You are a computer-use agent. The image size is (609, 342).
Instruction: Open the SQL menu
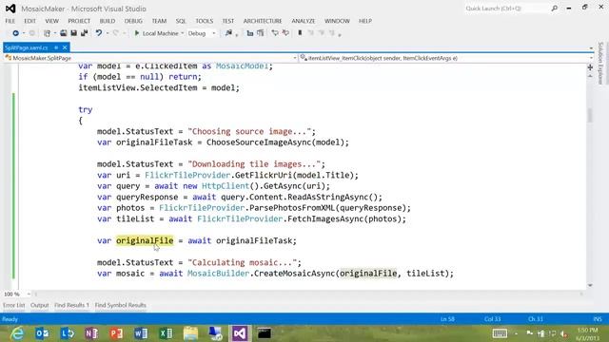pyautogui.click(x=181, y=21)
